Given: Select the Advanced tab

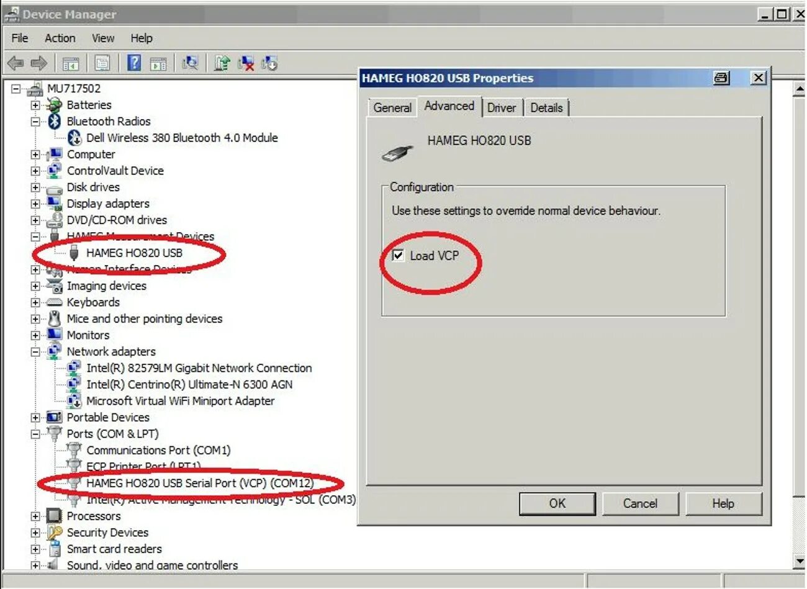Looking at the screenshot, I should 449,106.
